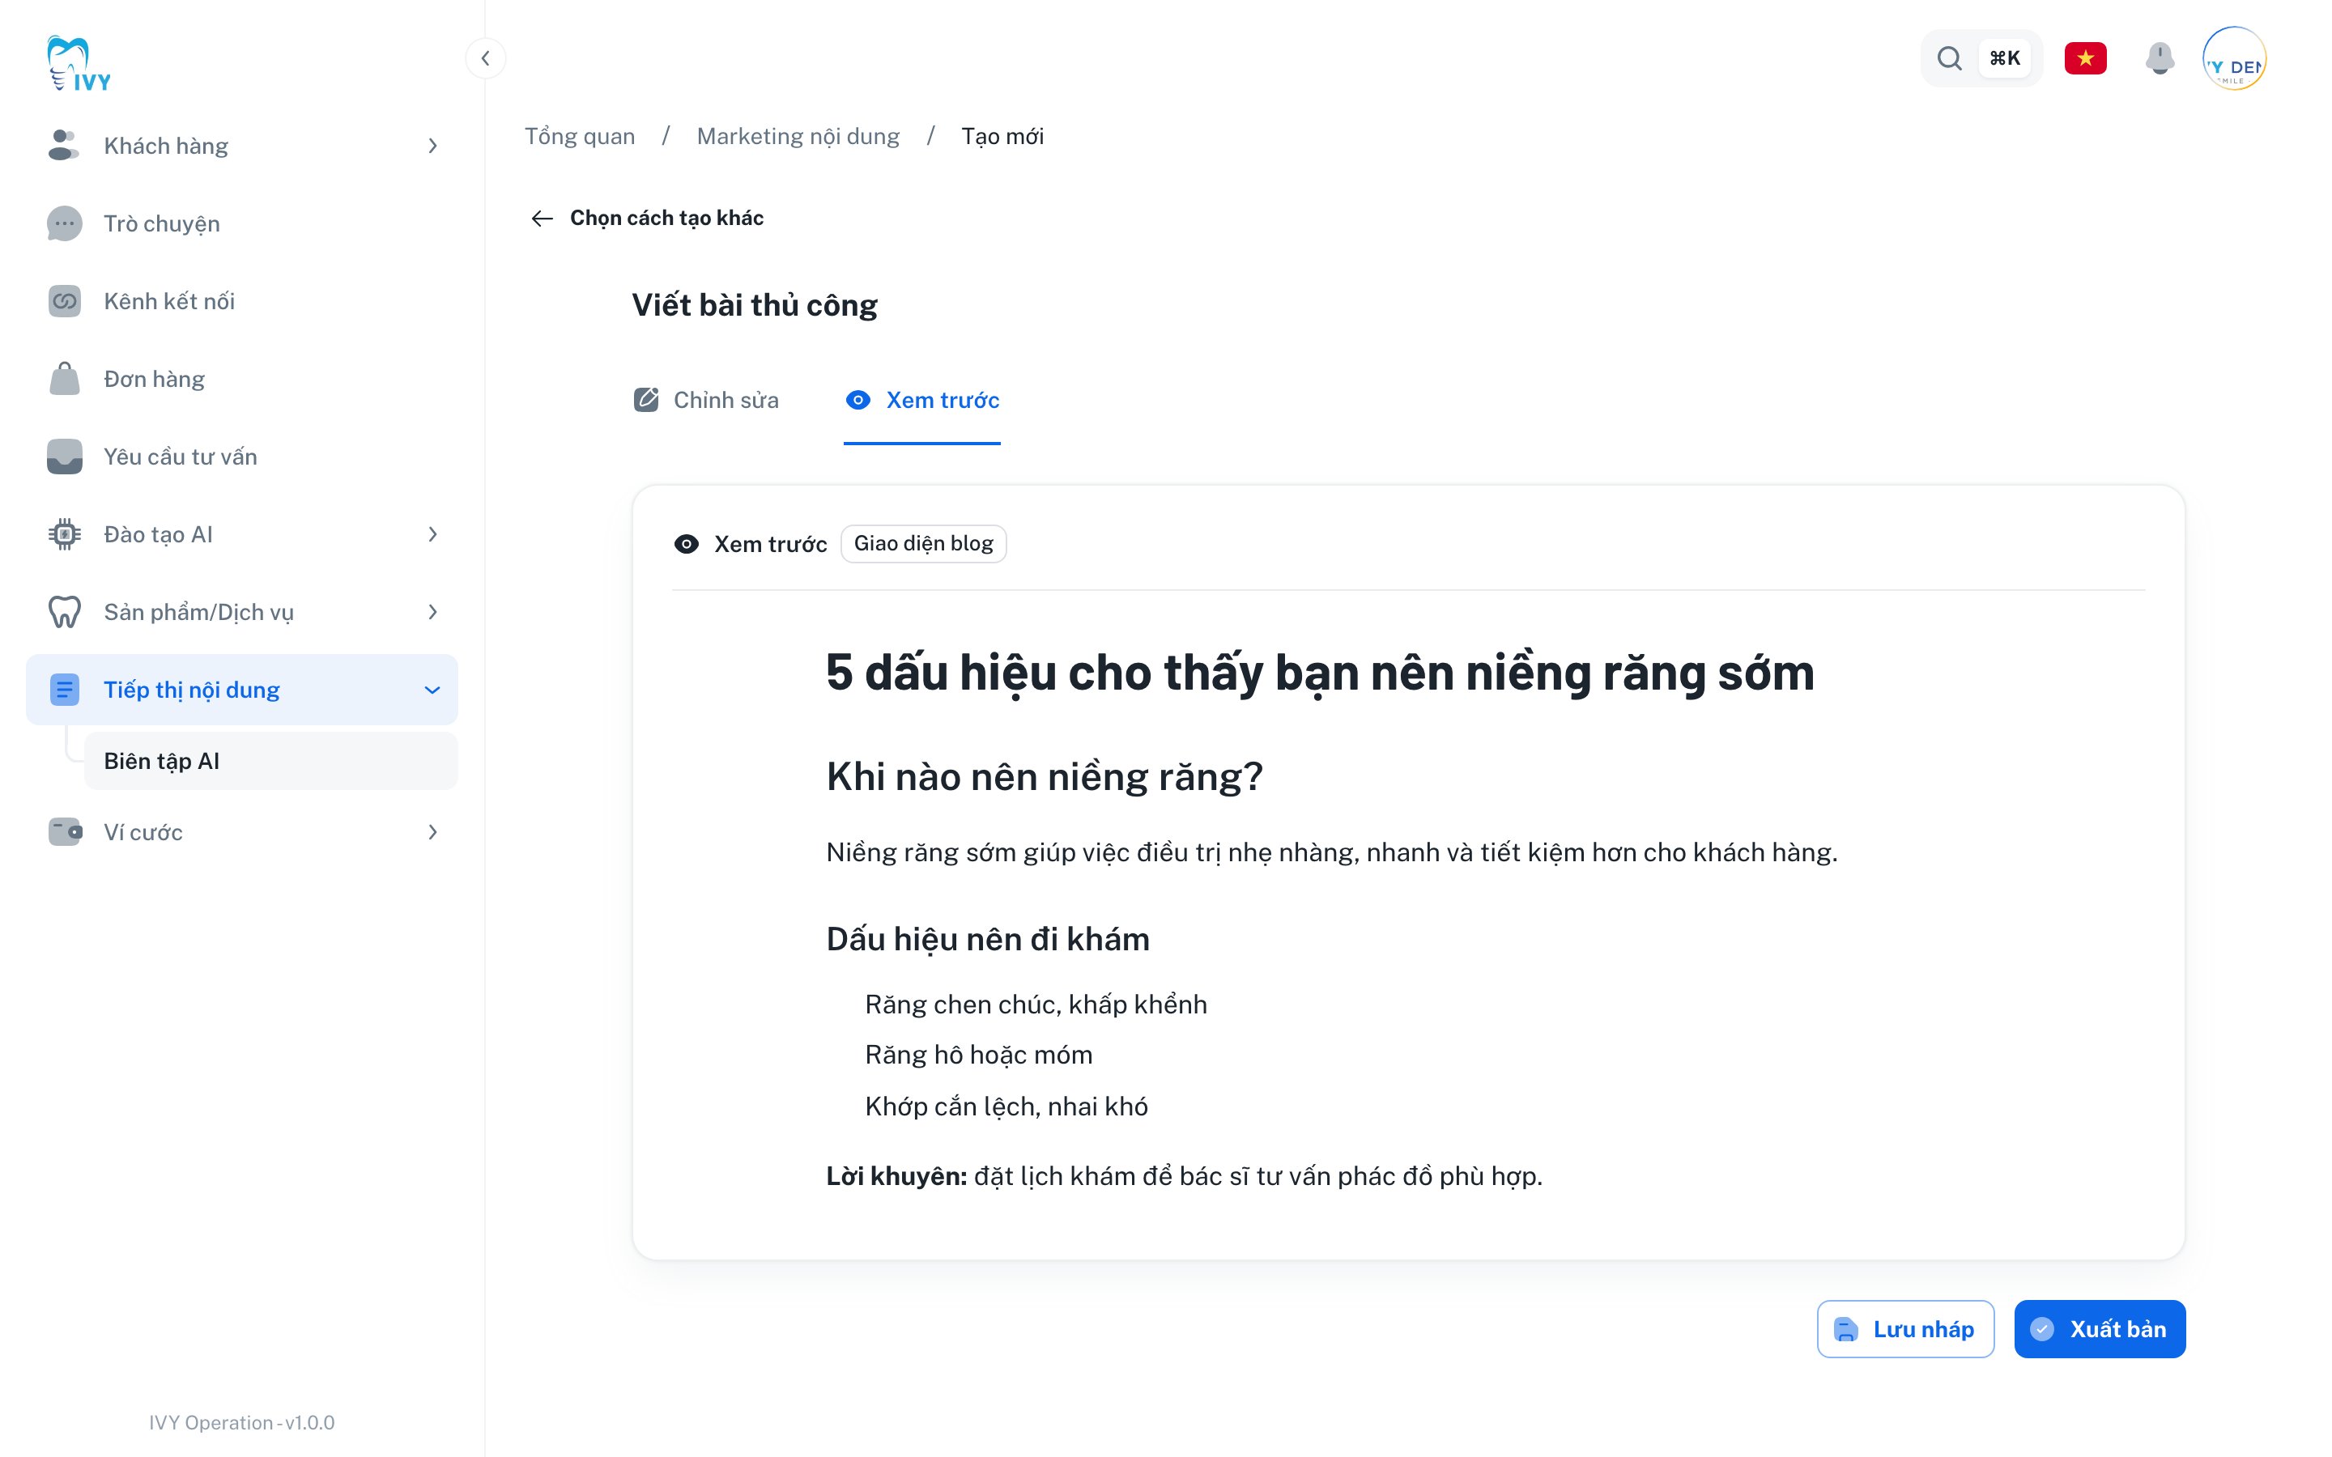Screen dimensions: 2332x1457
Task: Open the search magnifier icon
Action: tap(1948, 59)
